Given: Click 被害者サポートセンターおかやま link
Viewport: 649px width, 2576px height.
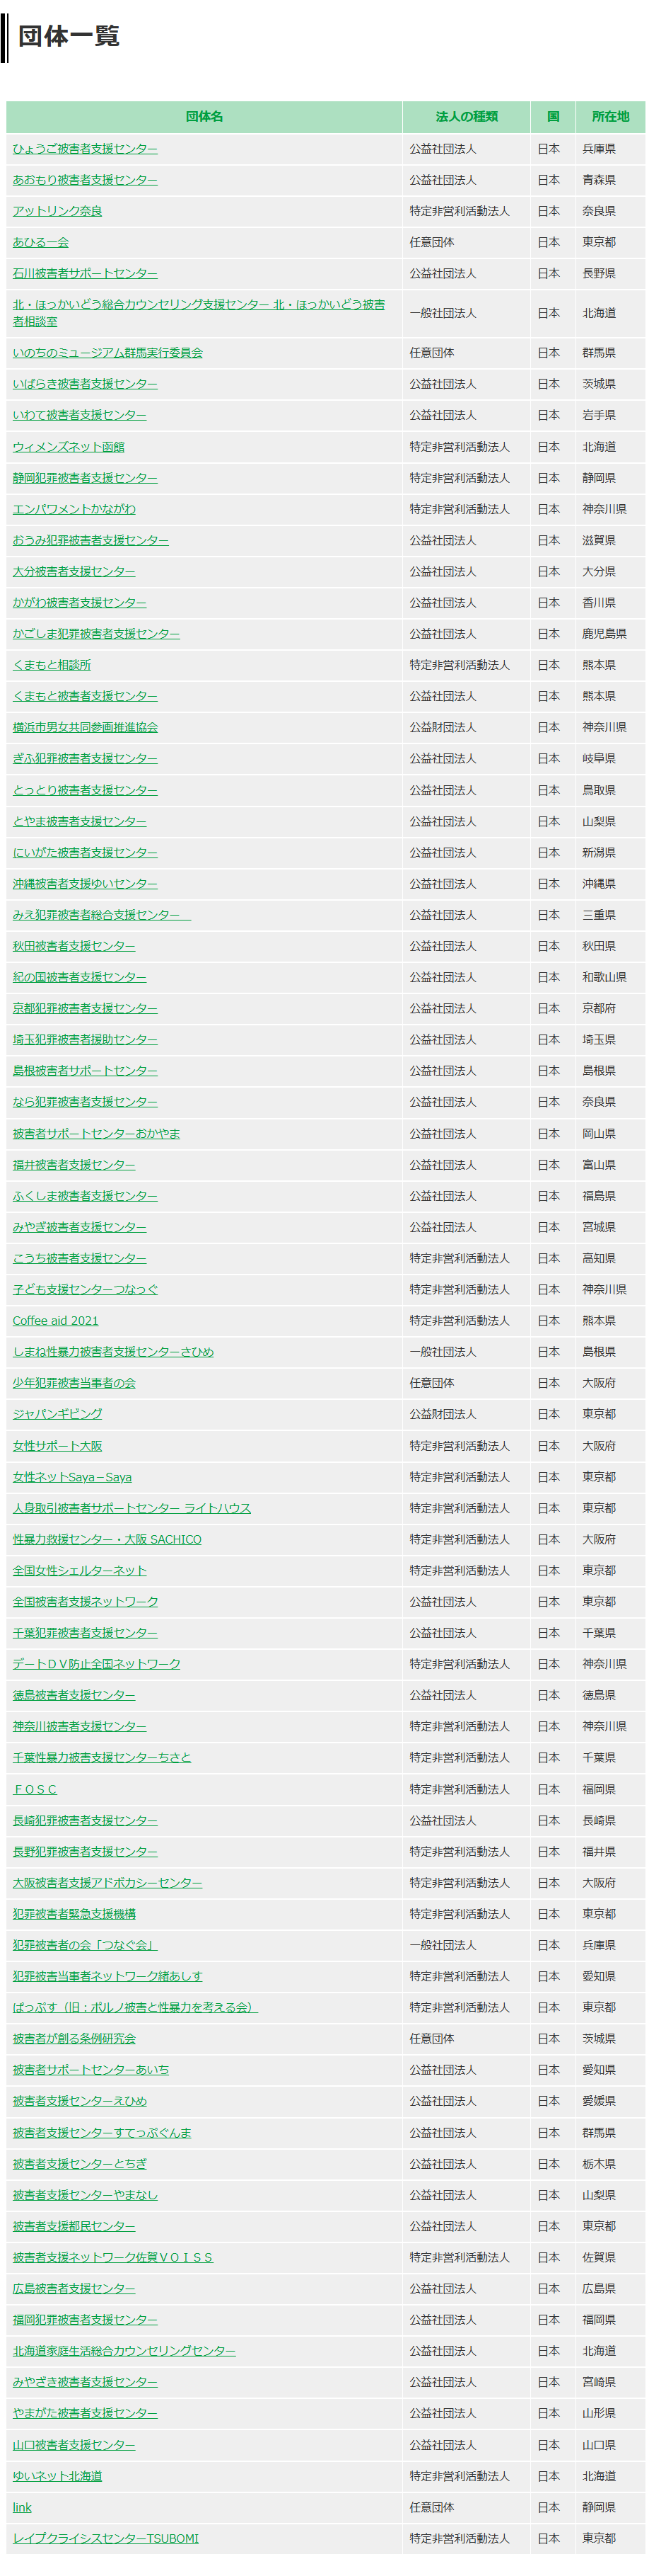Looking at the screenshot, I should pos(97,1133).
